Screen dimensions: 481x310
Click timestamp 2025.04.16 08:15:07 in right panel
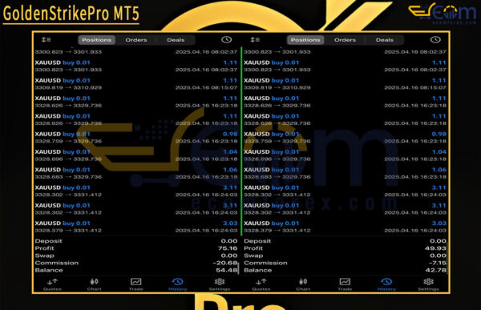[415, 87]
